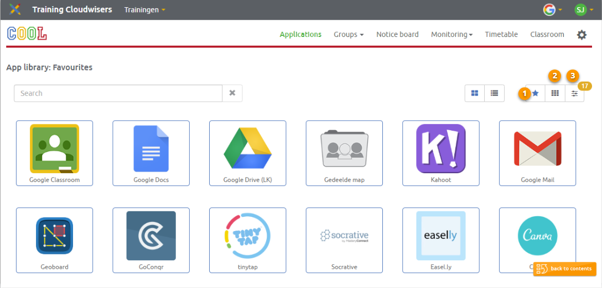602x288 pixels.
Task: Open the Classroom page
Action: point(547,34)
